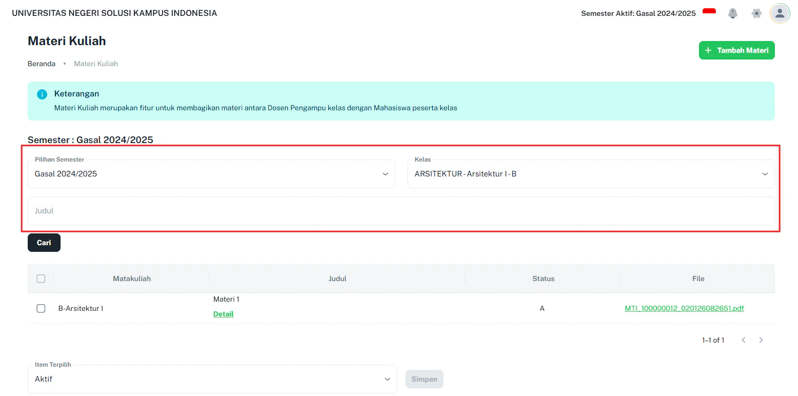Viewport: 798px width, 396px height.
Task: Click the info icon beside Keterangan
Action: pos(42,94)
